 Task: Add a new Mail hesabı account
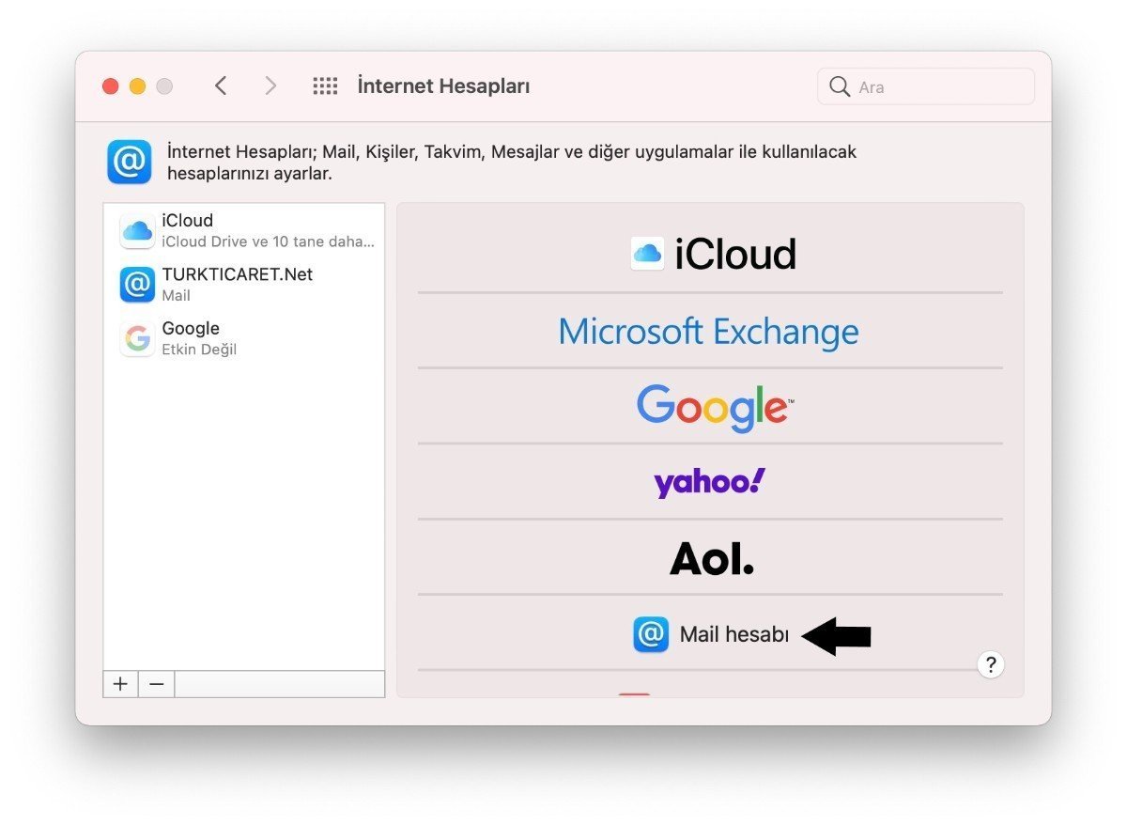pos(733,634)
